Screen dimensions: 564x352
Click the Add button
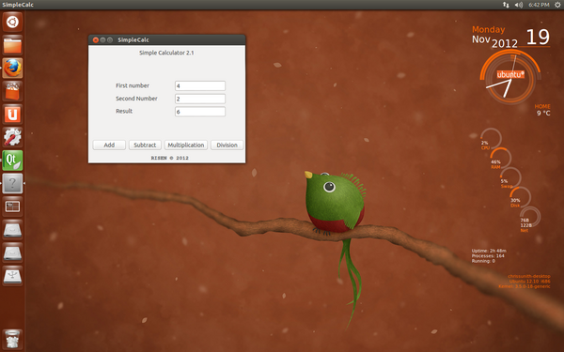click(x=109, y=145)
